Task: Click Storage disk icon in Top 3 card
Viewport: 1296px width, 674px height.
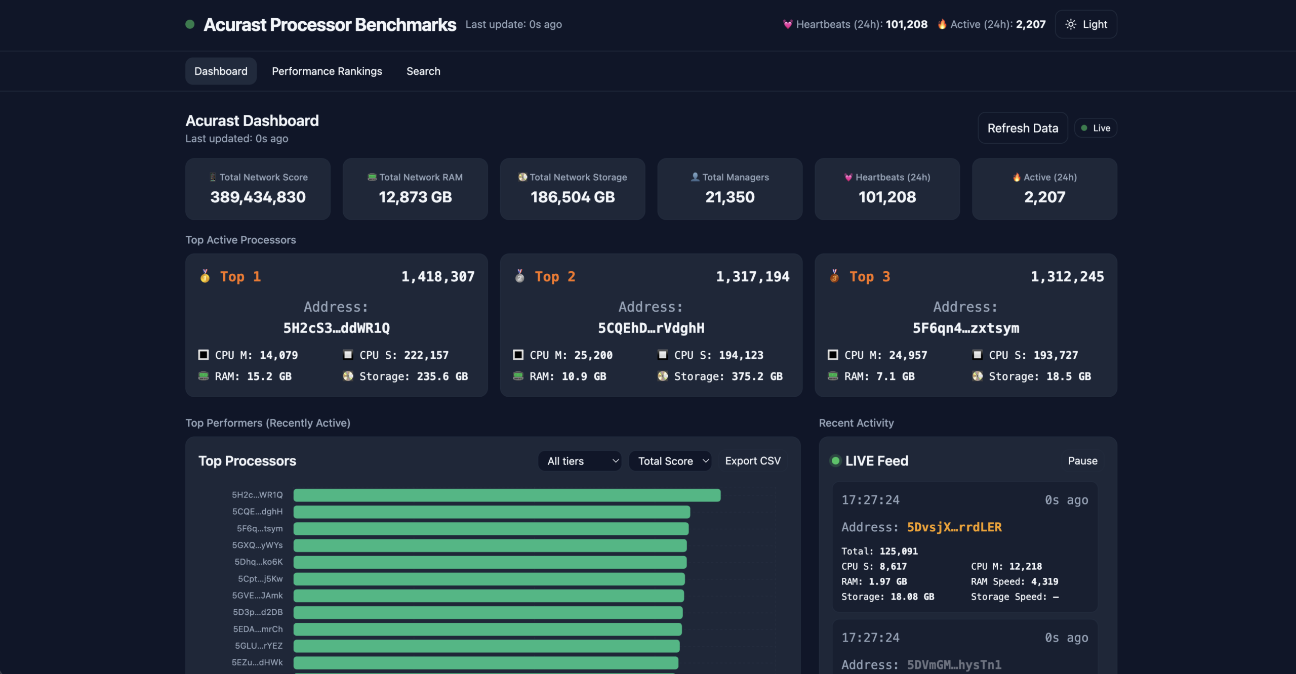Action: tap(978, 376)
